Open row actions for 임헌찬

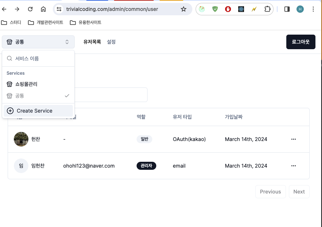294,166
